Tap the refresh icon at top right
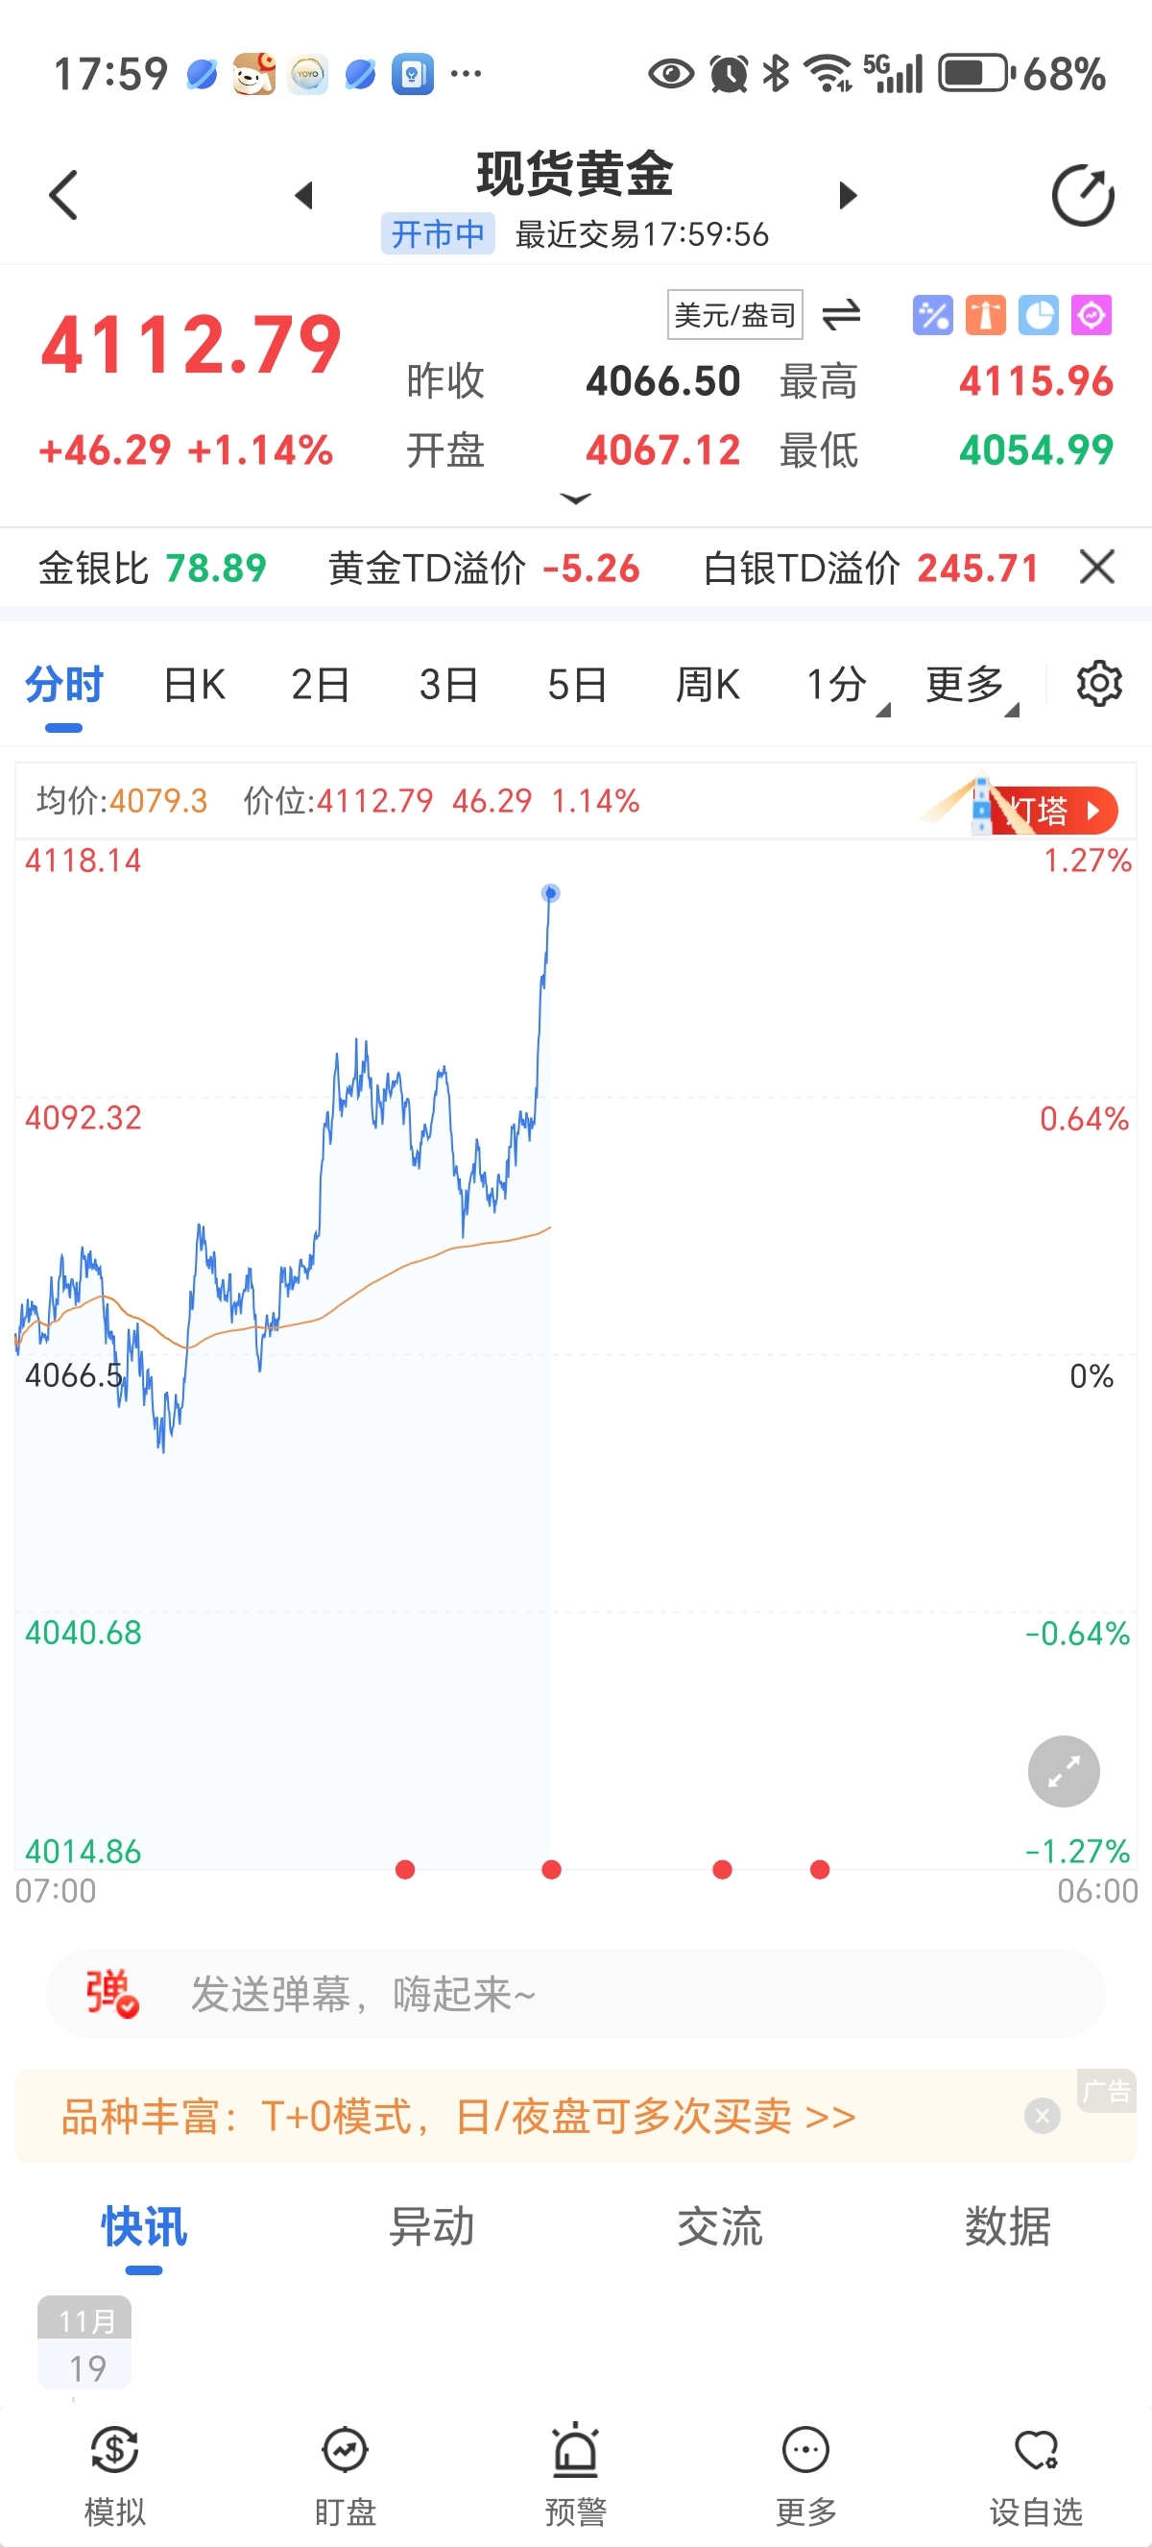 point(1082,196)
